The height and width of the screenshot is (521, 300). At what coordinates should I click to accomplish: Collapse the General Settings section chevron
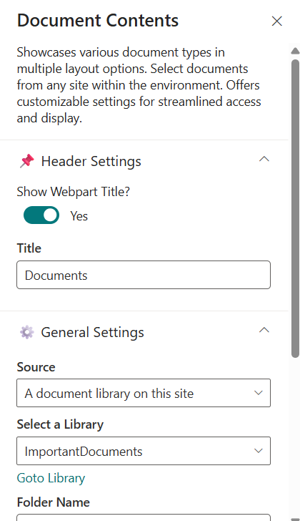tap(264, 331)
